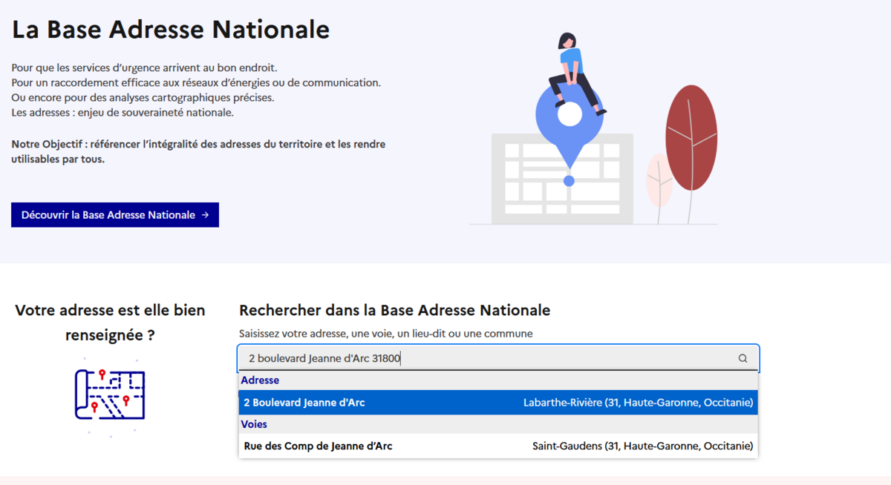Choose Rue des Comp de Jeanne d'Arc

[x=318, y=446]
